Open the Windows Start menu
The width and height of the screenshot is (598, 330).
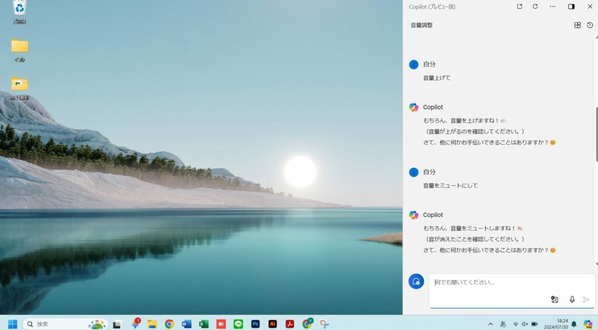pyautogui.click(x=12, y=324)
